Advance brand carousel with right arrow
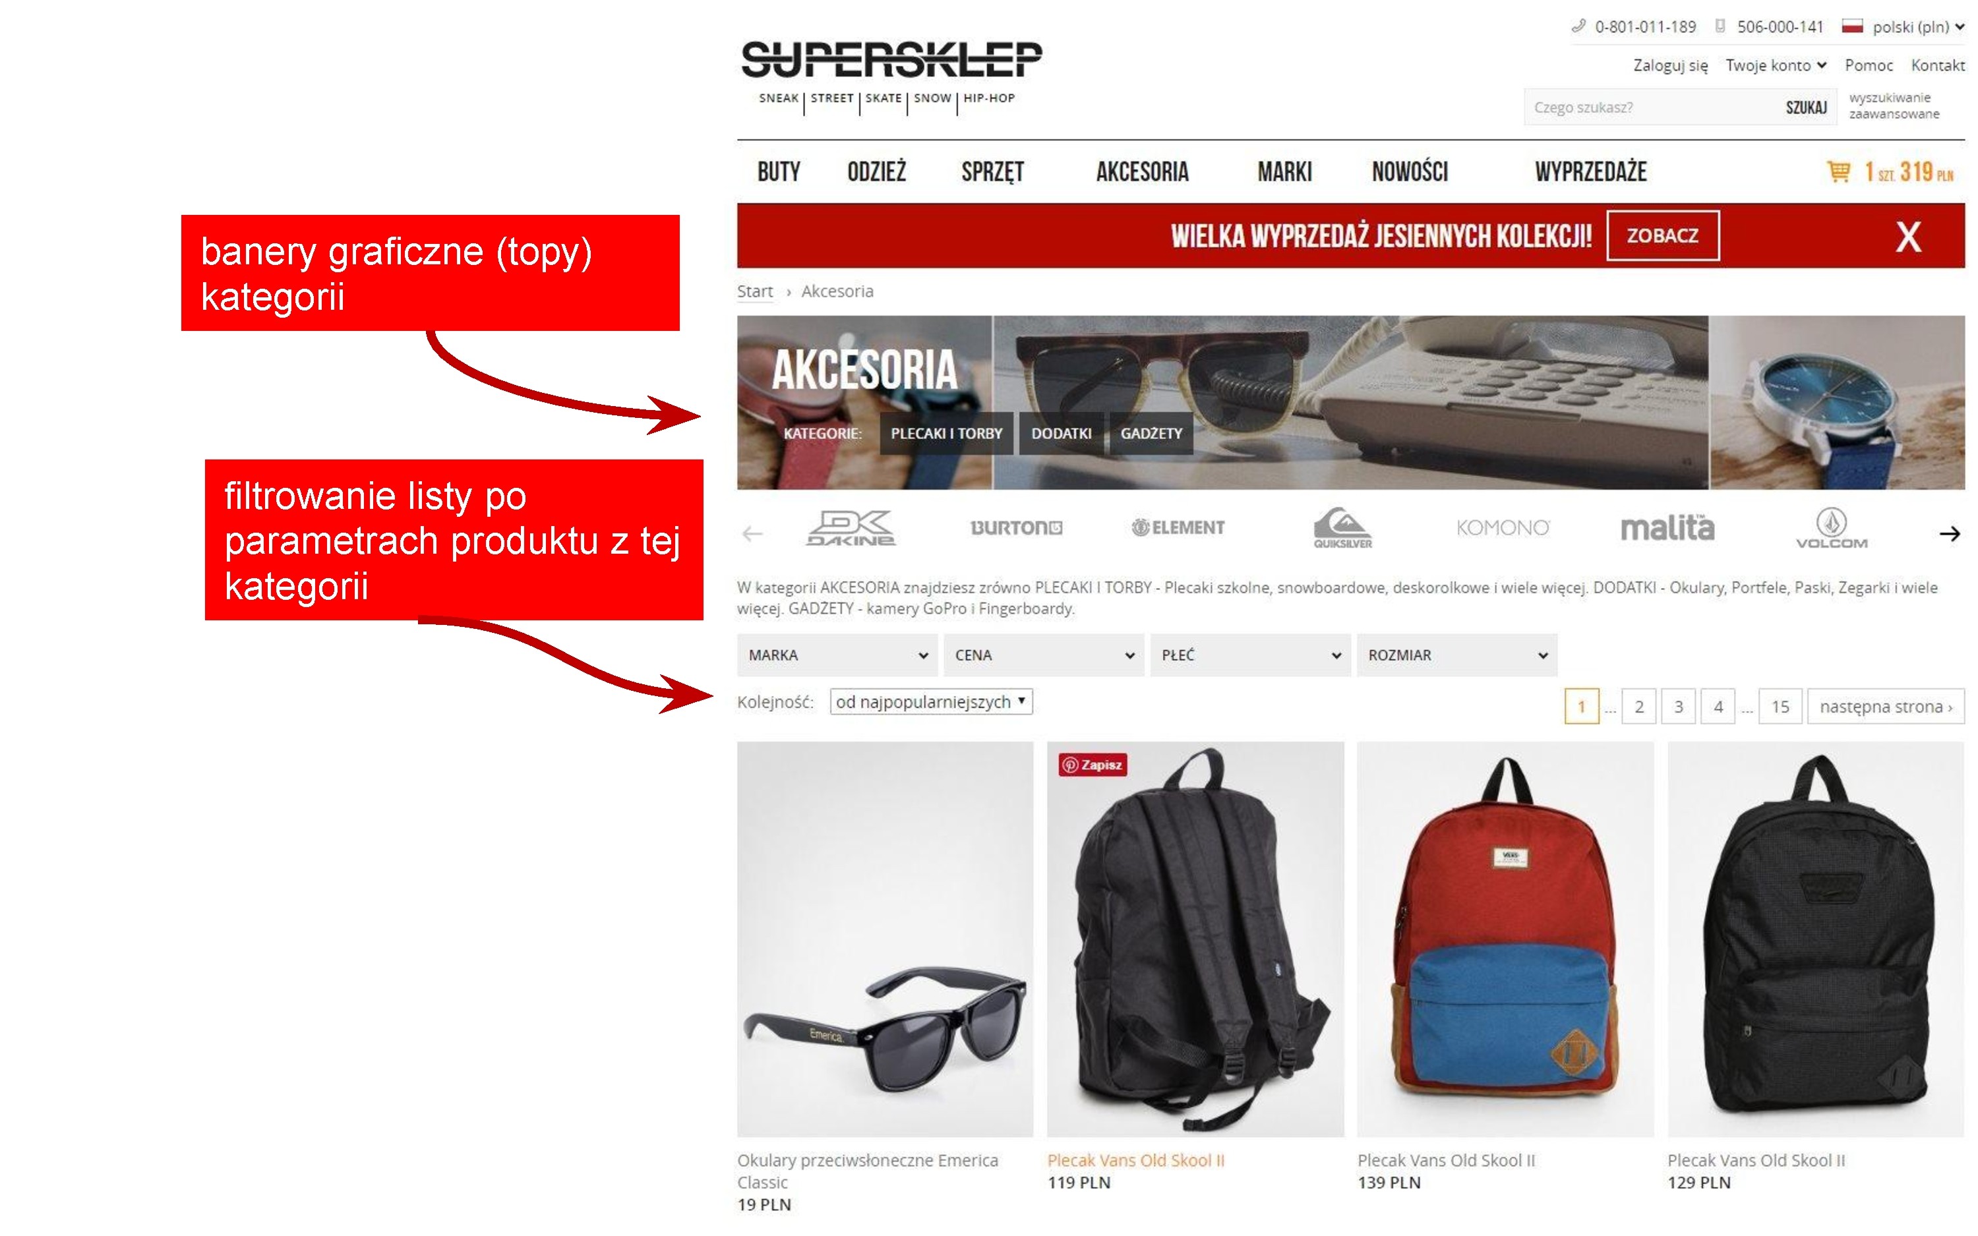Image resolution: width=1978 pixels, height=1236 pixels. pyautogui.click(x=1950, y=534)
